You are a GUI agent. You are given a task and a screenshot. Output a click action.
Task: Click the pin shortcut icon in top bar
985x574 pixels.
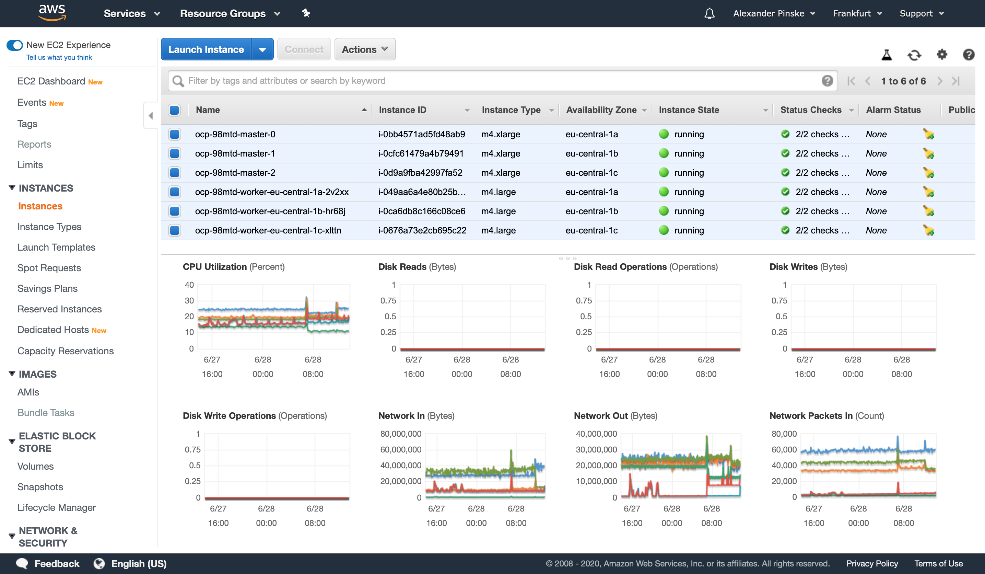tap(306, 13)
